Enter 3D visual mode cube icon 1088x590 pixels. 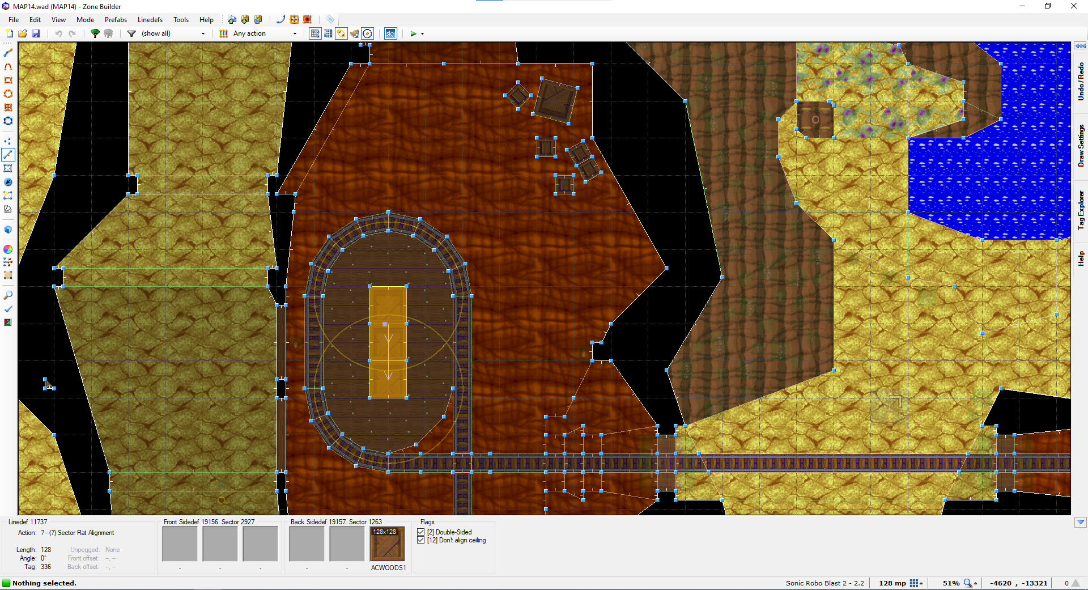8,230
